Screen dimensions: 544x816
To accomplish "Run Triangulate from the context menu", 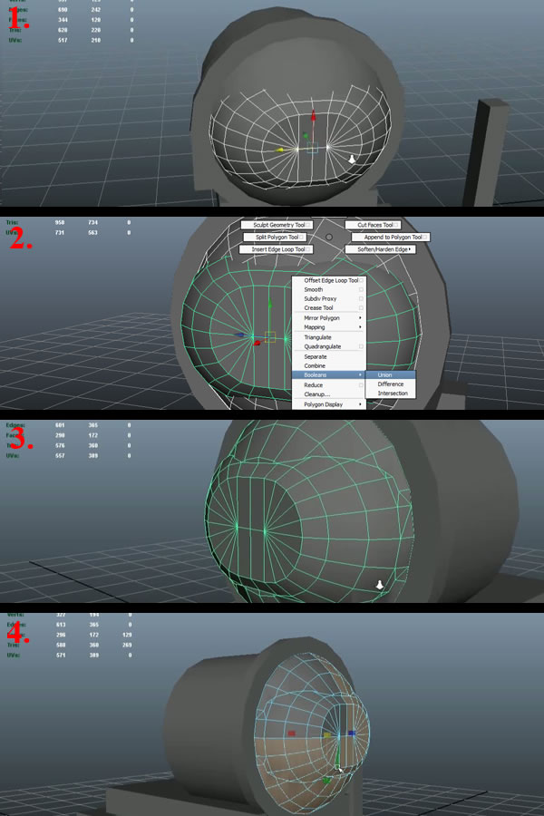I will tap(317, 337).
